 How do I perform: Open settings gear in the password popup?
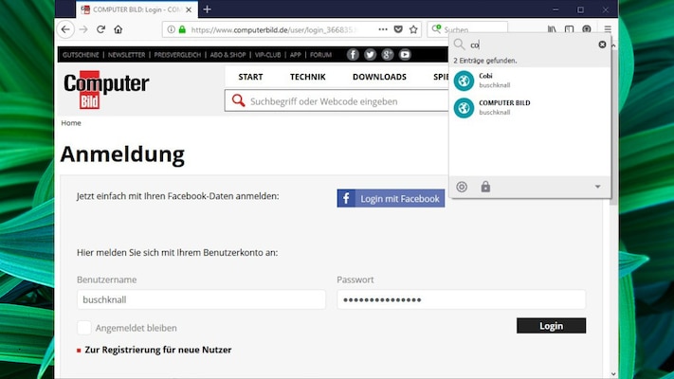462,187
